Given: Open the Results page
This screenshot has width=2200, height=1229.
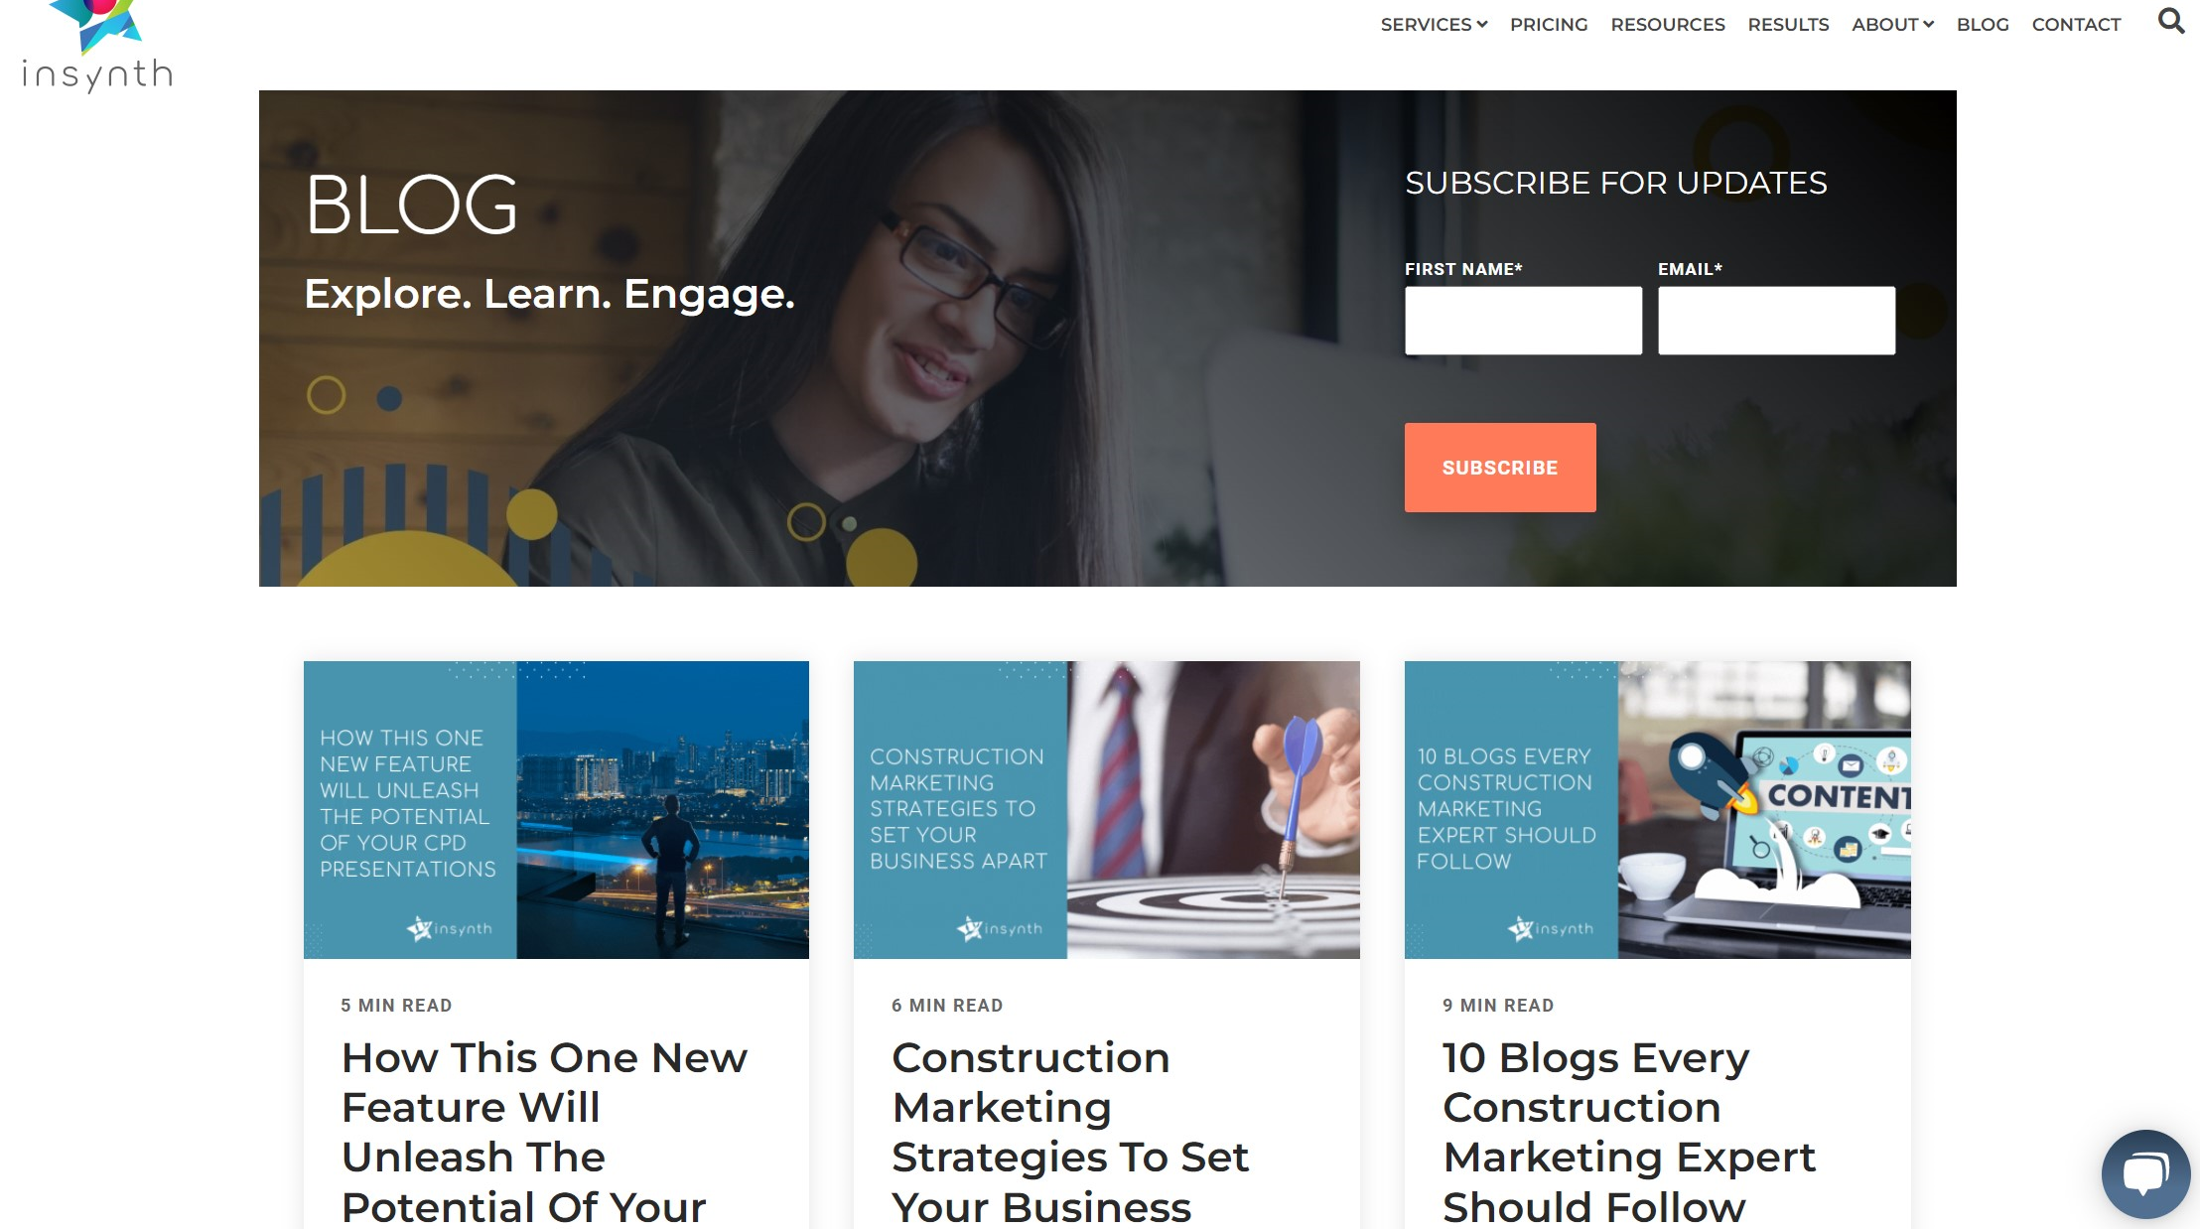Looking at the screenshot, I should 1788,24.
